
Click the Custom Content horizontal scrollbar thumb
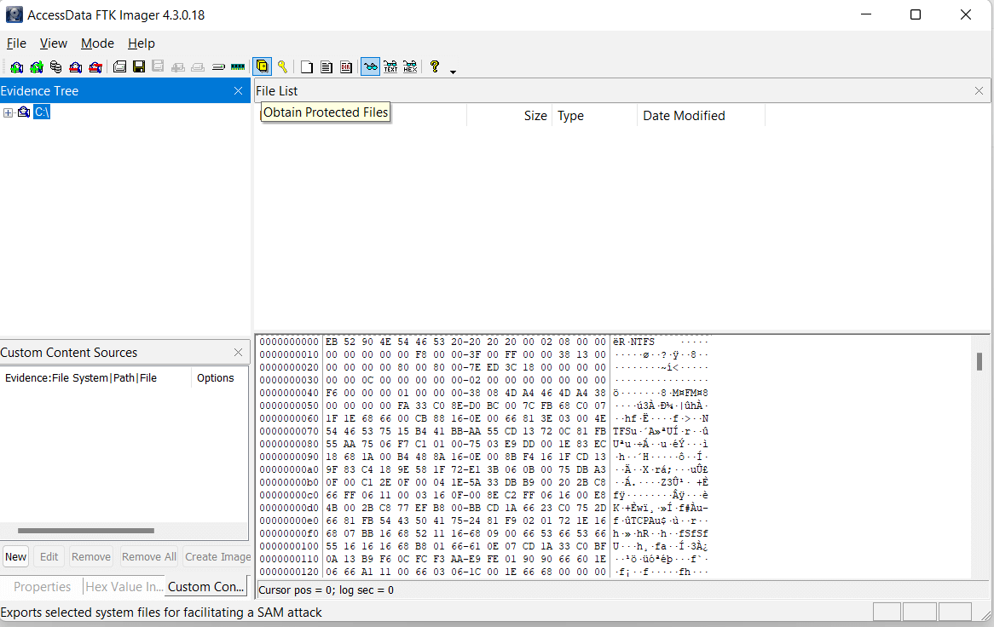pyautogui.click(x=86, y=531)
